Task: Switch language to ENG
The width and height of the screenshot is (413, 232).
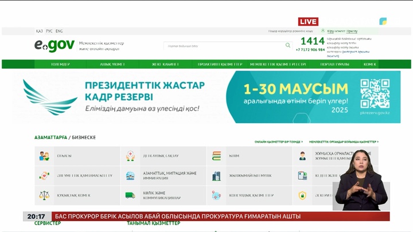Action: (59, 31)
